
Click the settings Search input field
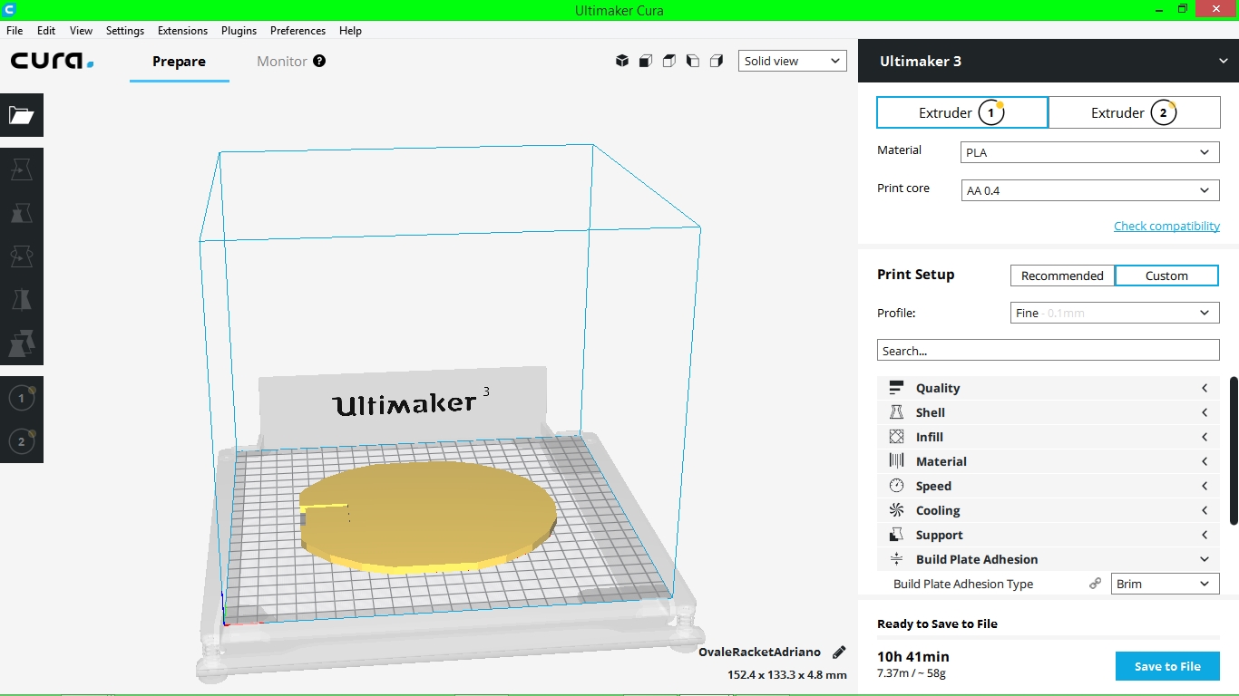tap(1049, 351)
